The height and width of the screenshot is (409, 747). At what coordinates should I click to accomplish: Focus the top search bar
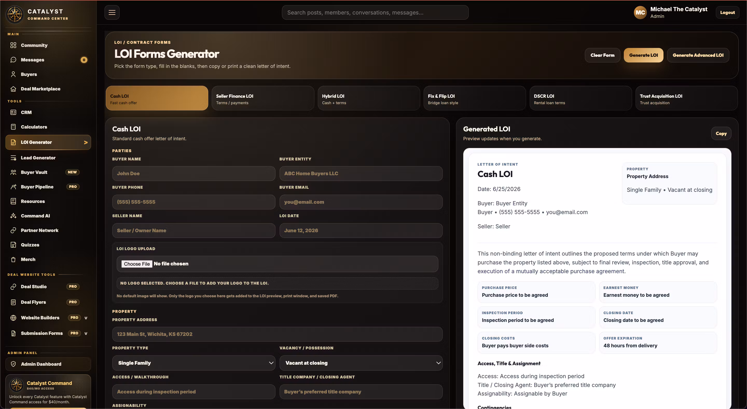(x=375, y=12)
